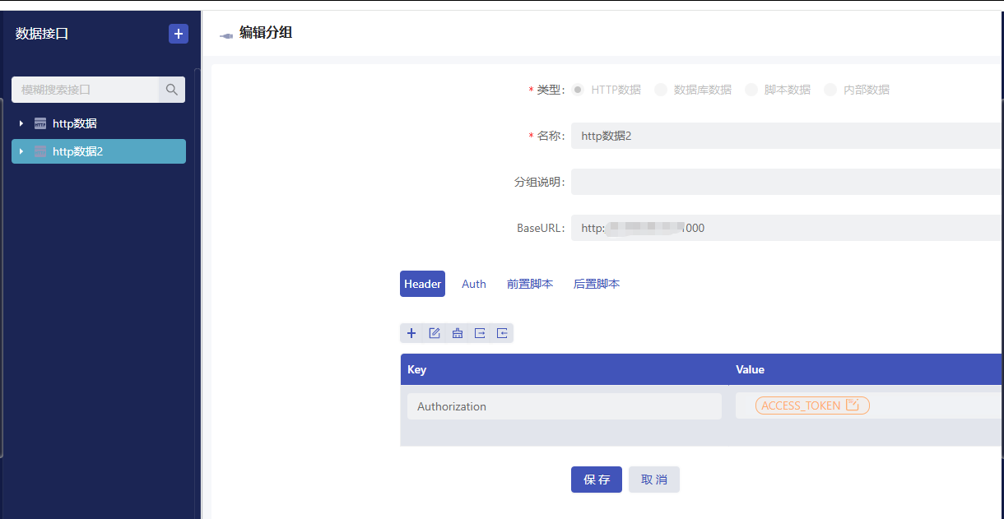This screenshot has height=519, width=1004.
Task: Expand the http数据 tree node
Action: point(21,123)
